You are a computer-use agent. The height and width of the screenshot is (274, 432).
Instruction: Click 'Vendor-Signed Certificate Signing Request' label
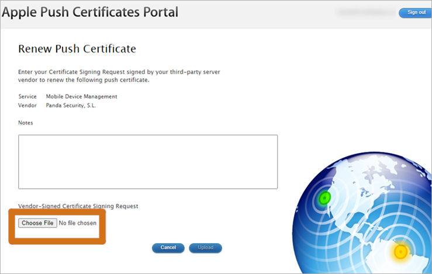click(78, 206)
